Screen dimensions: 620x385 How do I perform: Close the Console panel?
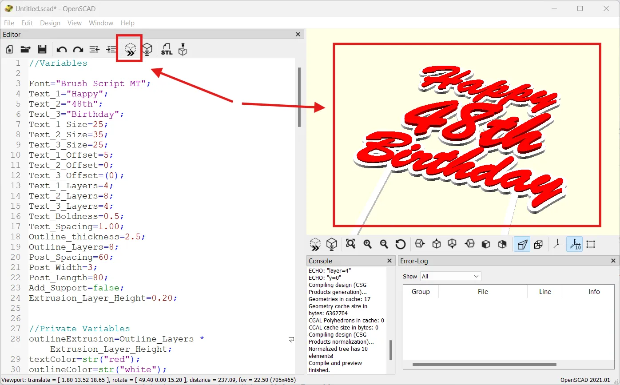coord(389,261)
